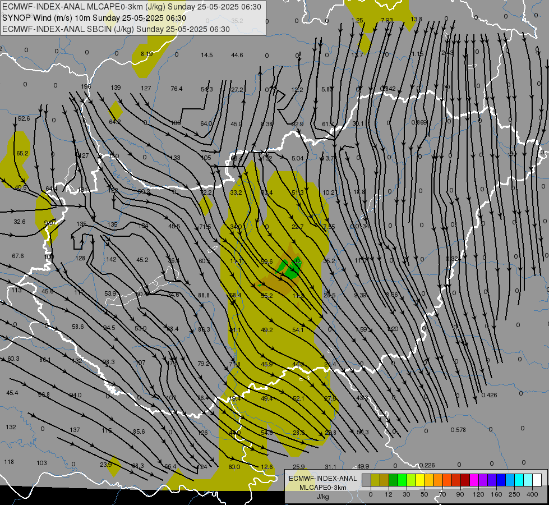
Task: Click the 0.578 grid value
Action: point(458,430)
